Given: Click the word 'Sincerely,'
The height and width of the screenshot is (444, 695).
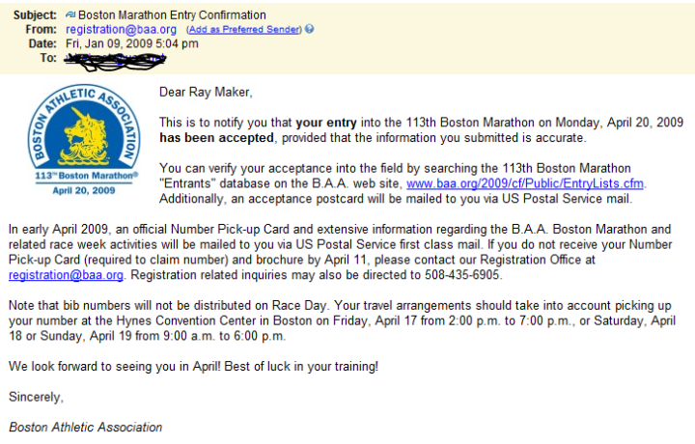Looking at the screenshot, I should pos(36,397).
